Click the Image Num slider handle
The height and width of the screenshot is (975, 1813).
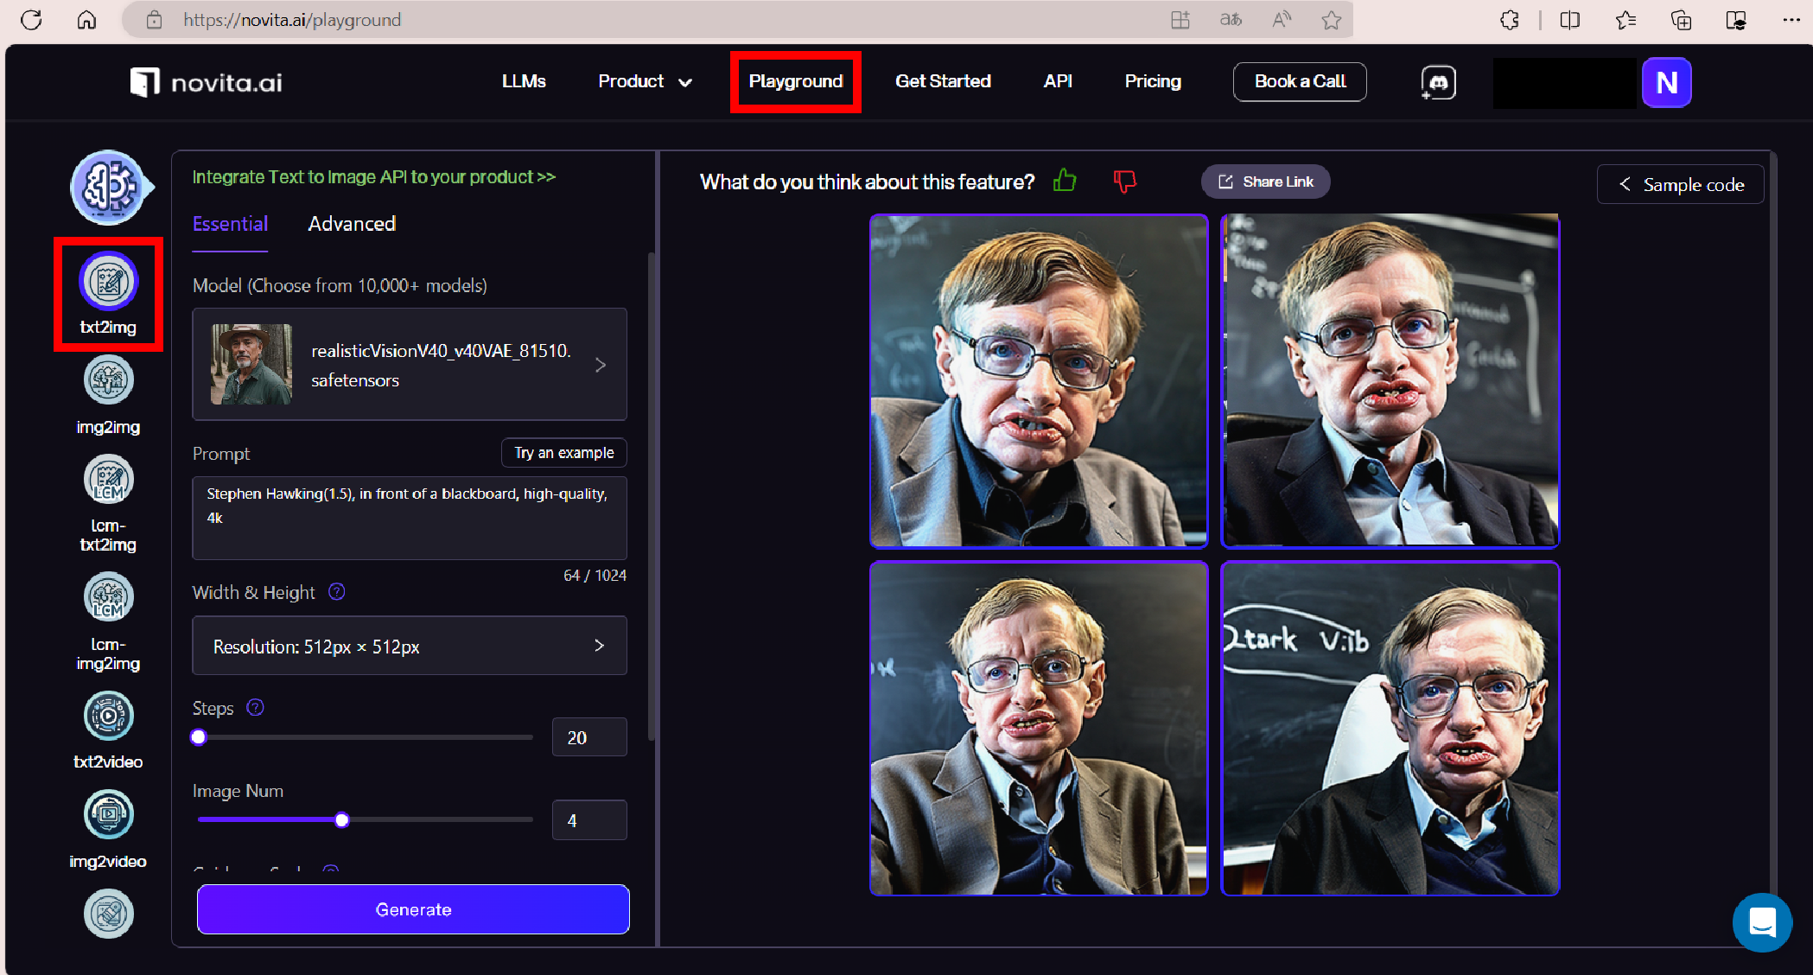(x=342, y=820)
